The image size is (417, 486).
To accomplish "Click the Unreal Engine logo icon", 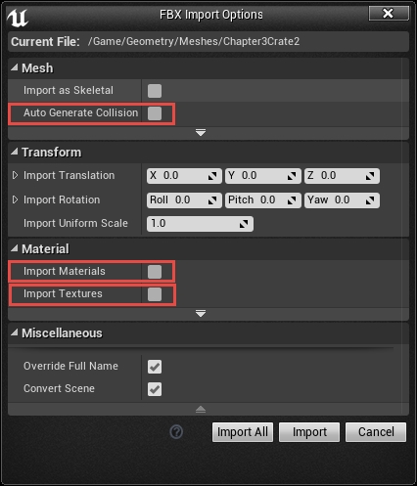I will pyautogui.click(x=18, y=18).
